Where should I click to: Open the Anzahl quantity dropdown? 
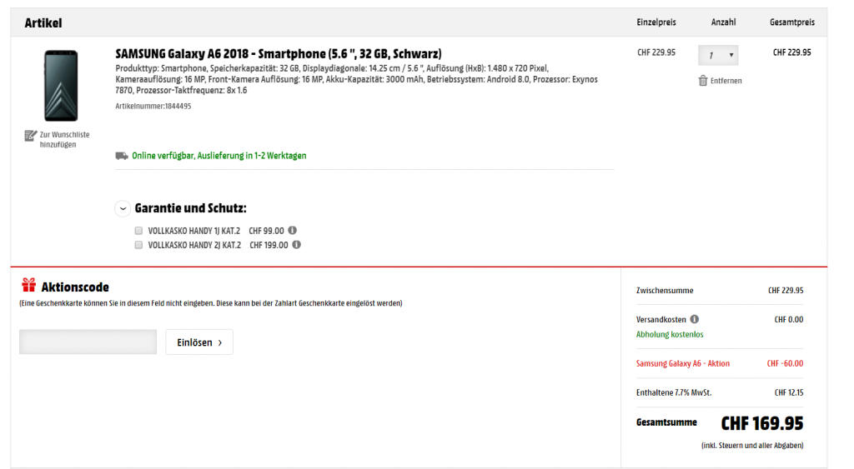click(718, 55)
